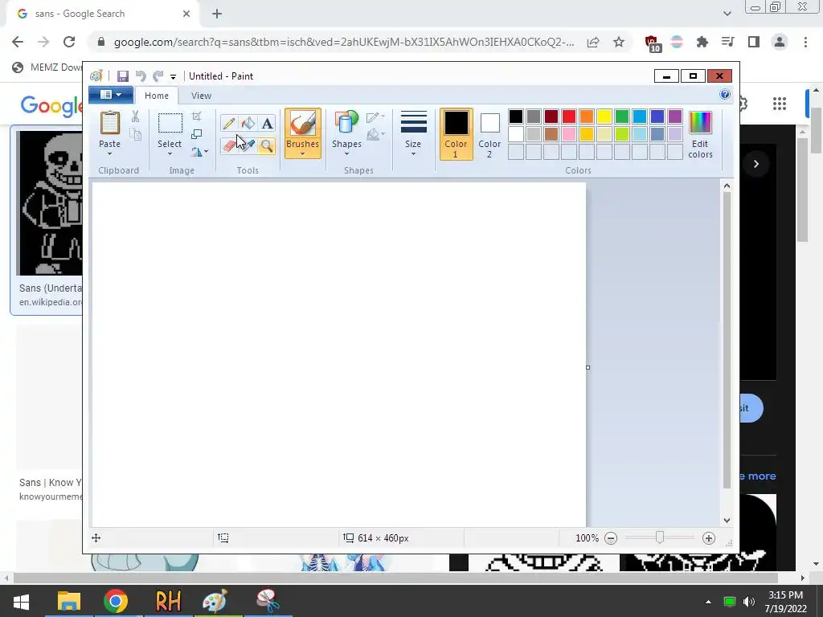The width and height of the screenshot is (823, 617).
Task: Open a new Chrome tab
Action: coord(217,14)
